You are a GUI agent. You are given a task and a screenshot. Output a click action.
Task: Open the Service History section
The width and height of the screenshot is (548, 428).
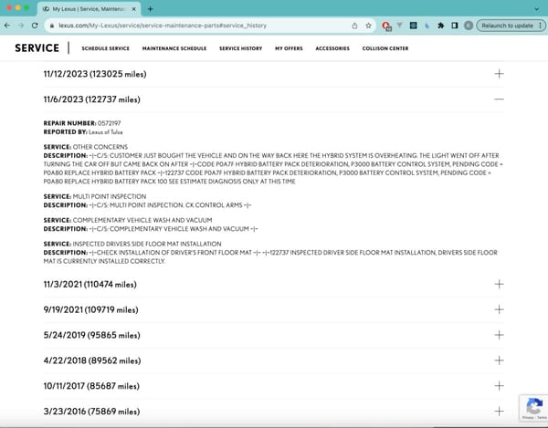pos(240,48)
